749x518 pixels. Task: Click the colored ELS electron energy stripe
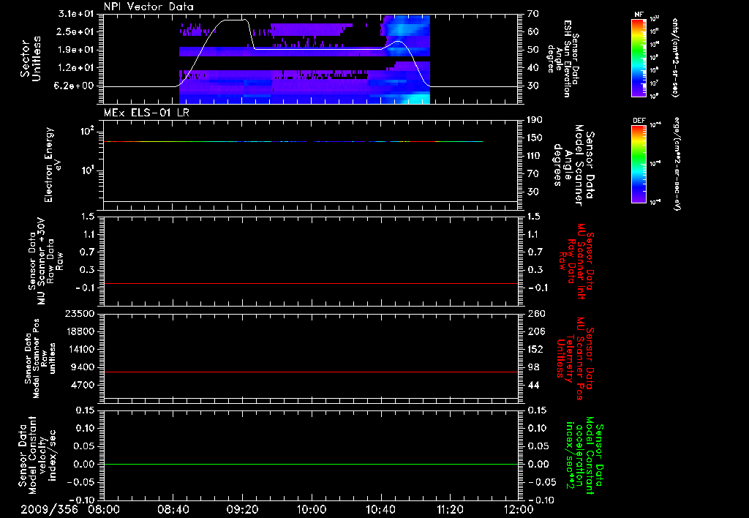(294, 141)
